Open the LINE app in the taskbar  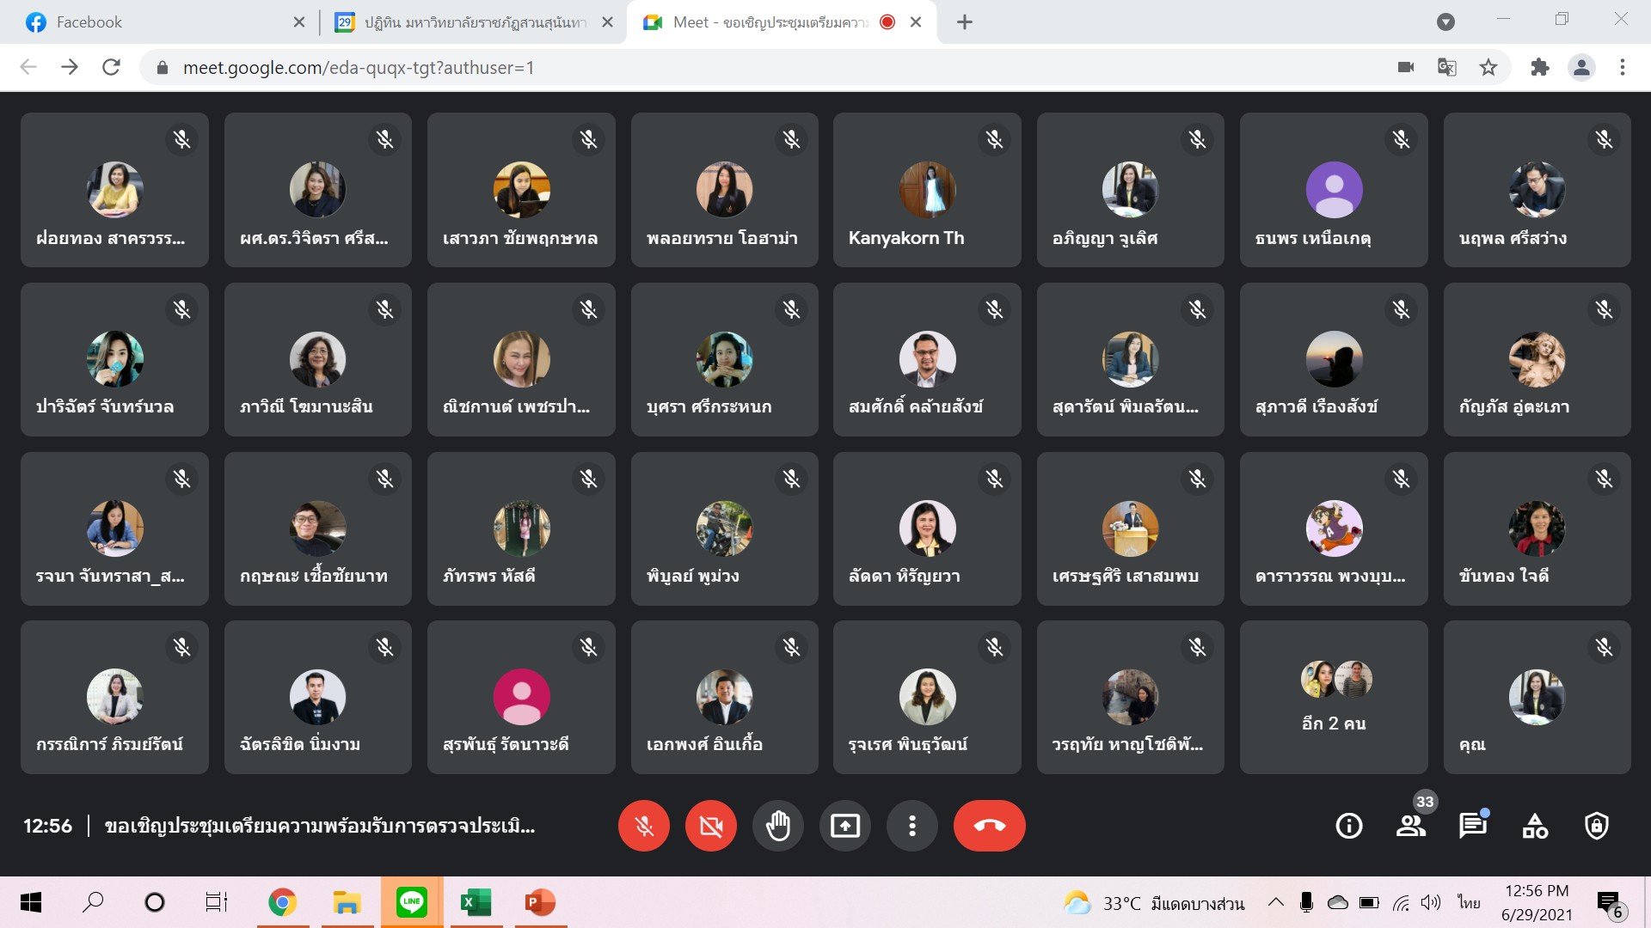pos(412,902)
